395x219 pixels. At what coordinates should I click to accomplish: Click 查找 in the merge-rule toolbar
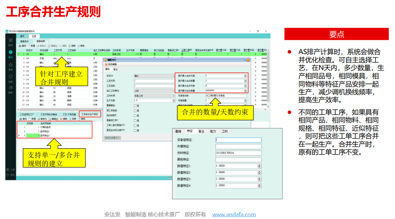point(23,119)
